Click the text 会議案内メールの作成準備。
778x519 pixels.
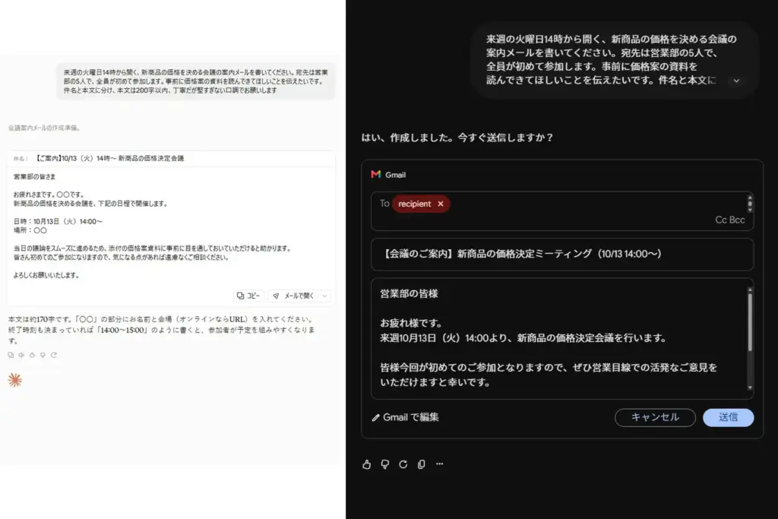[45, 128]
